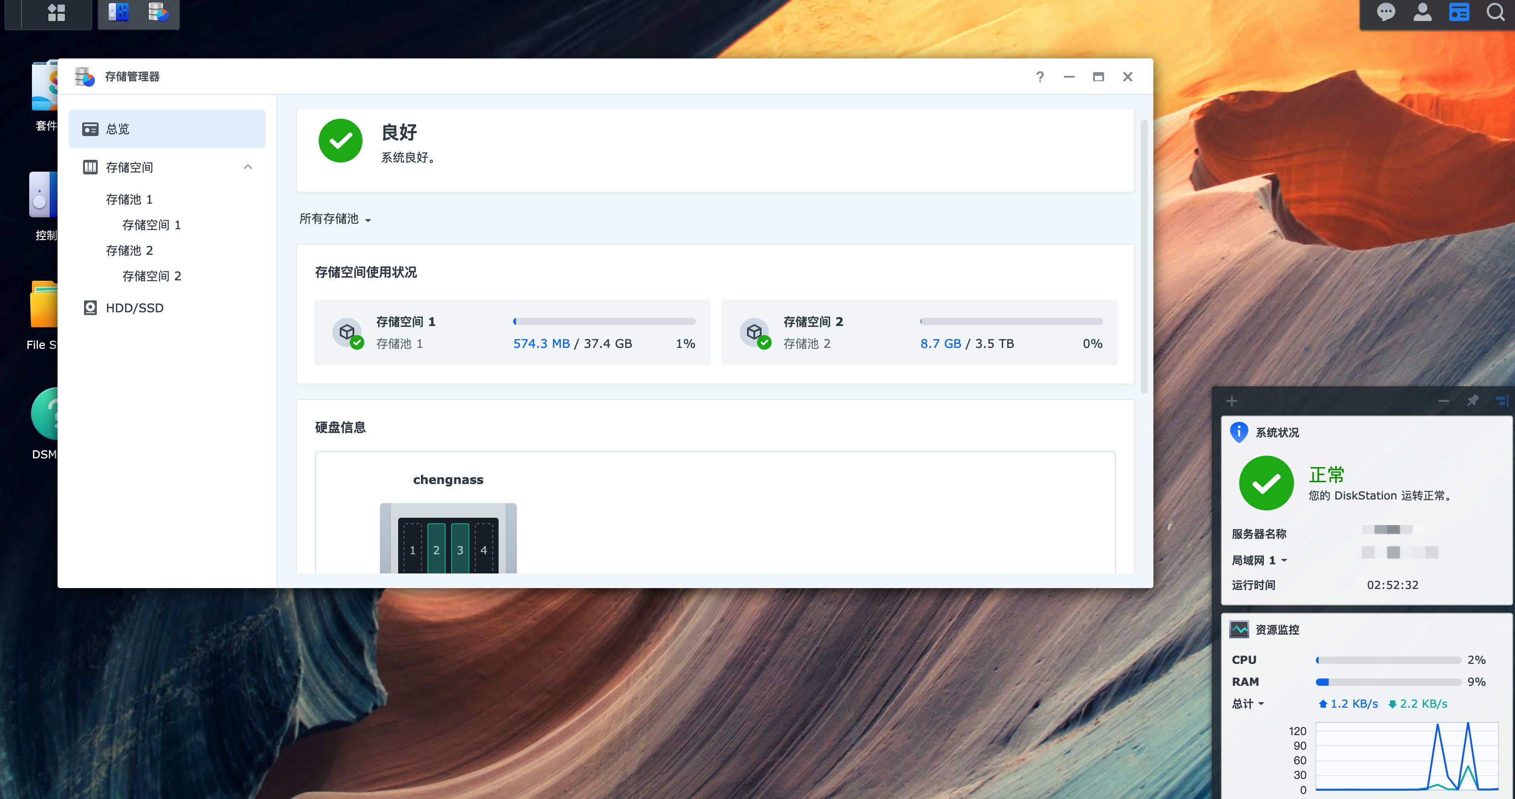Click help question mark in Storage Manager
The height and width of the screenshot is (799, 1515).
(x=1040, y=77)
